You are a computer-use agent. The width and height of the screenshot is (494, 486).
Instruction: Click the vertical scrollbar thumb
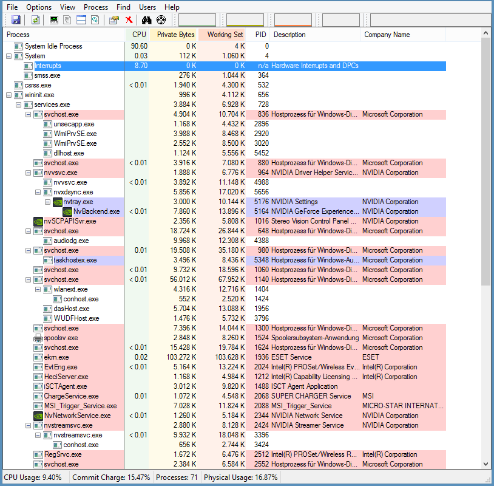click(x=486, y=161)
